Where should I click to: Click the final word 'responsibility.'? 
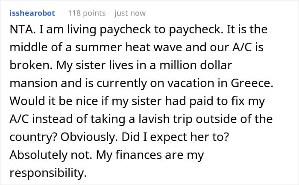48,173
